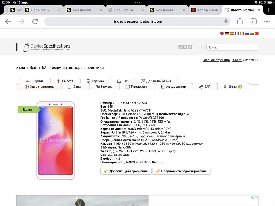275x206 pixels.
Task: Tap the Wi-Fi status icon
Action: point(256,2)
